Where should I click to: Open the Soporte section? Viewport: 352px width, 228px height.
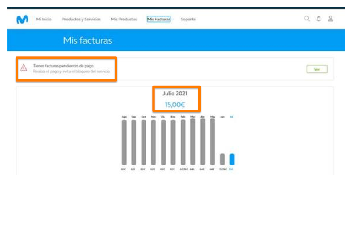188,20
